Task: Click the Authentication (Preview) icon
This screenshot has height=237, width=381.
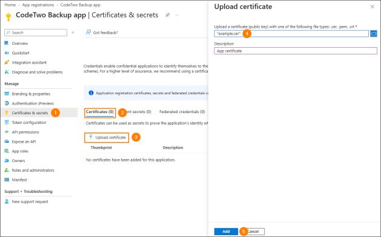Action: [x=7, y=103]
